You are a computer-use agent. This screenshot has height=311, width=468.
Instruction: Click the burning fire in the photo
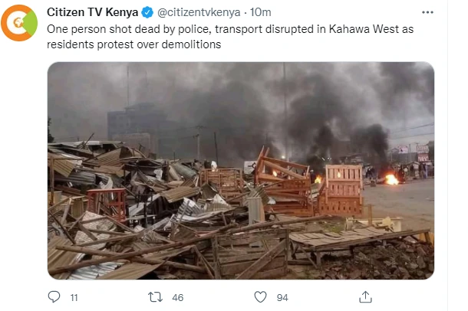point(391,179)
